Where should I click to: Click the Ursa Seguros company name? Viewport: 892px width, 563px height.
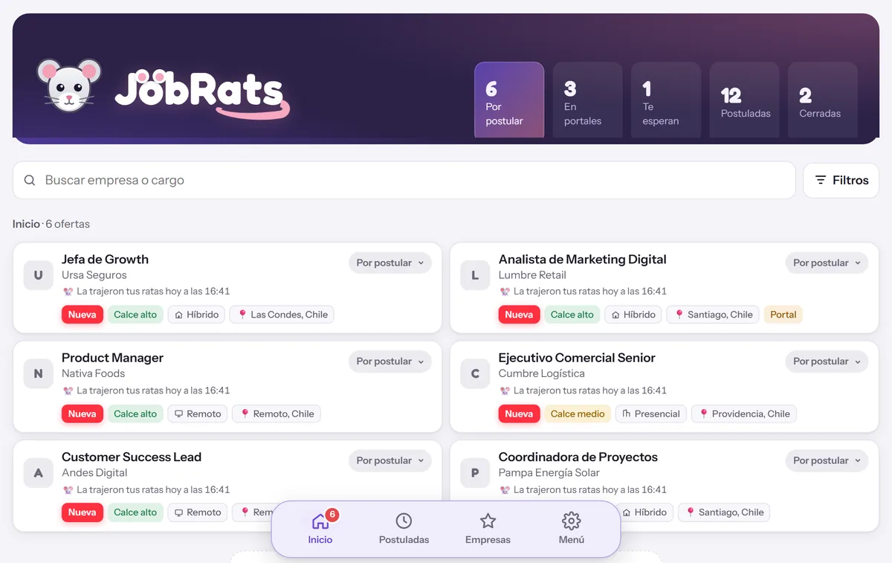94,275
